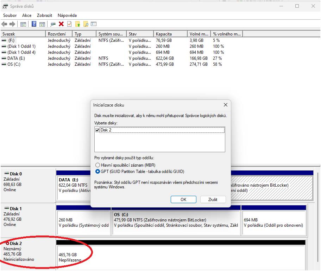Click the Disk 1 Základní 476,92 GB label

point(28,220)
